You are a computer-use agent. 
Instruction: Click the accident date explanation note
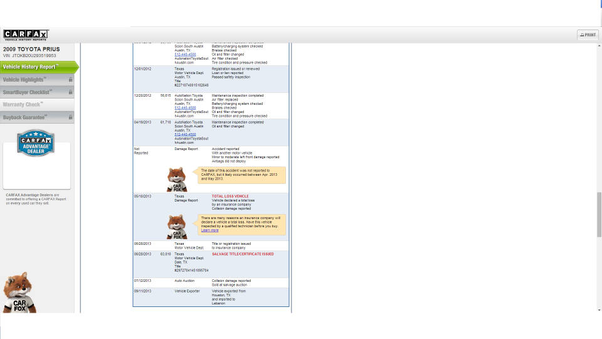click(241, 175)
